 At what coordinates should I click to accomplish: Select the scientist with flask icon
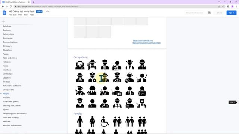tap(104, 91)
